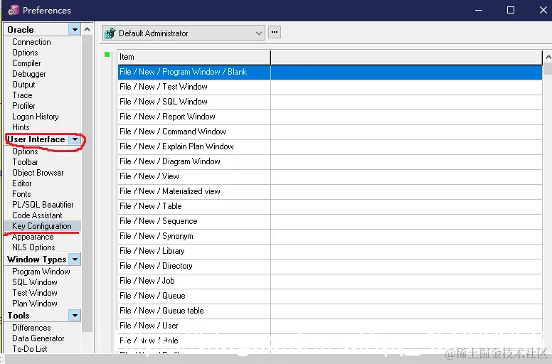This screenshot has width=552, height=364.
Task: Select the File / New / Library row
Action: coord(330,251)
